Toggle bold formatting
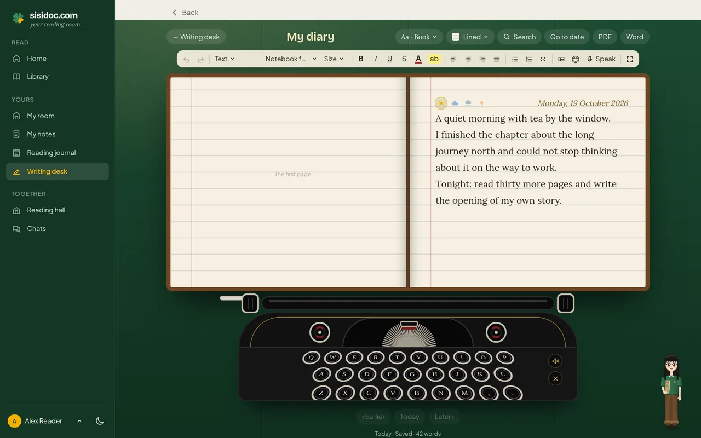The image size is (701, 438). (x=361, y=59)
